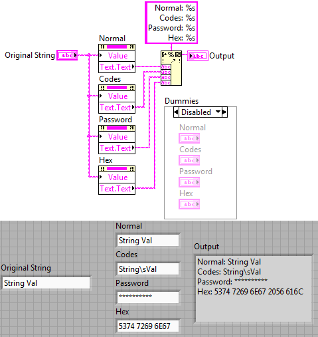The width and height of the screenshot is (318, 337).
Task: Click the Hex property node header
Action: coord(117,169)
